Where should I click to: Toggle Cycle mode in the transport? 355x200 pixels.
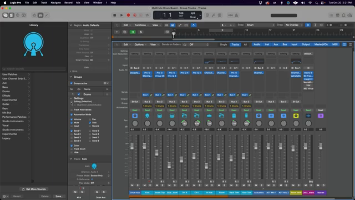pyautogui.click(x=148, y=15)
